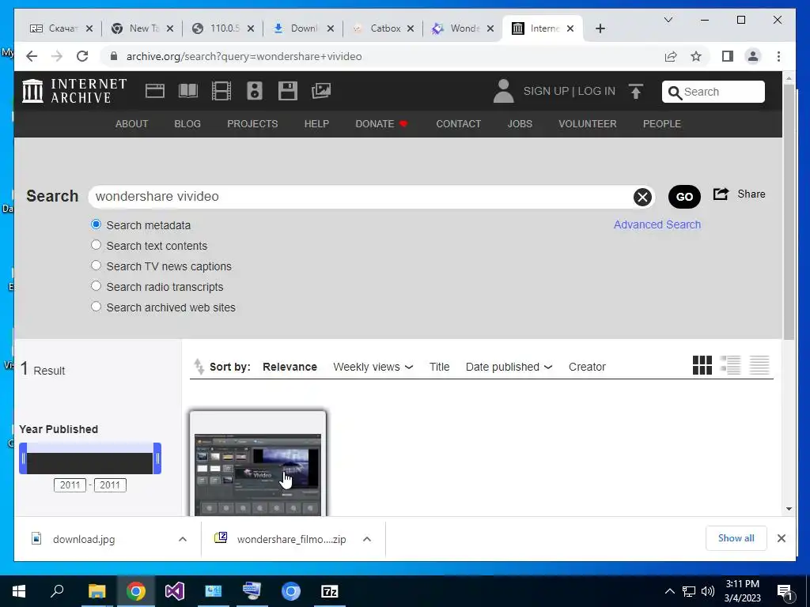The width and height of the screenshot is (810, 607).
Task: Open Chrome tab search chevron
Action: point(668,20)
